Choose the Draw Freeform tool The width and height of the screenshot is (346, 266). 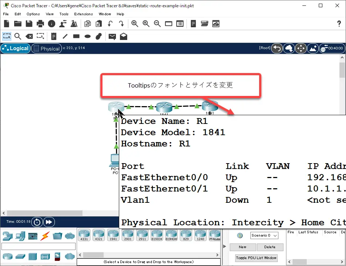click(98, 36)
